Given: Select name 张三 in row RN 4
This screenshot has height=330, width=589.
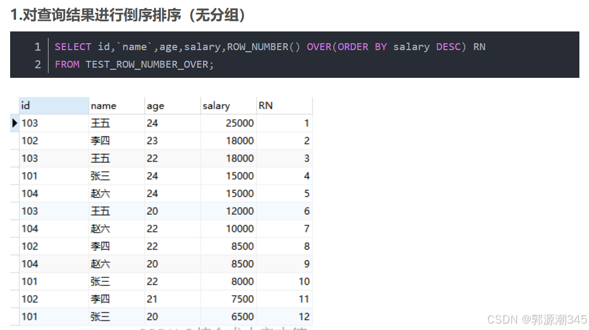Looking at the screenshot, I should click(116, 175).
